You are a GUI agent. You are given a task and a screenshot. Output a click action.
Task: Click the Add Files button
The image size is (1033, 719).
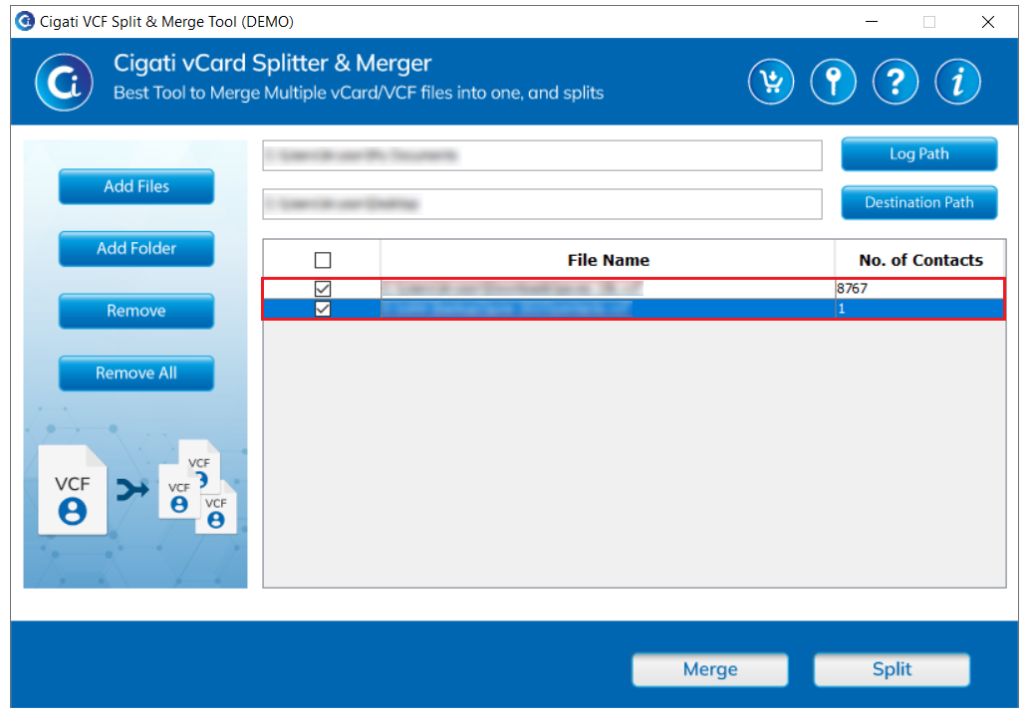136,186
